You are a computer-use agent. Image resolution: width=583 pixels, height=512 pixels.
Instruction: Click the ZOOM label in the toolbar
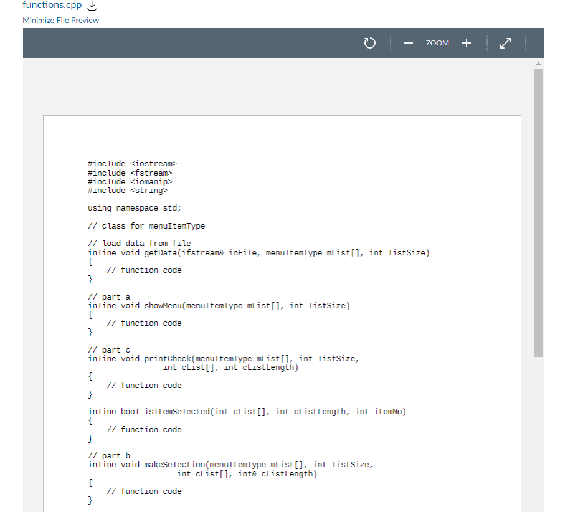pos(437,43)
